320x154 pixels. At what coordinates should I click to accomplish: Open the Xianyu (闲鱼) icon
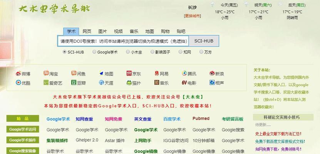[x=74, y=73]
